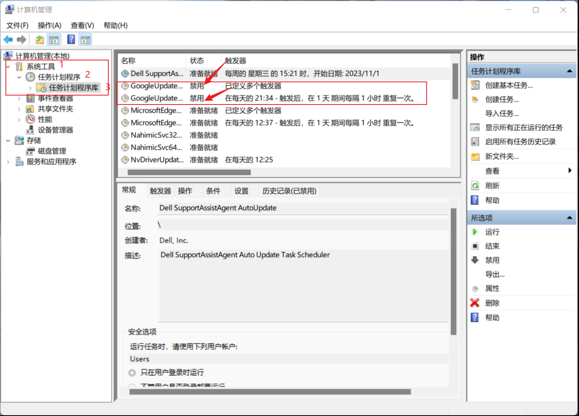The image size is (579, 416).
Task: Expand the 服务和应用程序 tree node arrow
Action: [x=8, y=161]
